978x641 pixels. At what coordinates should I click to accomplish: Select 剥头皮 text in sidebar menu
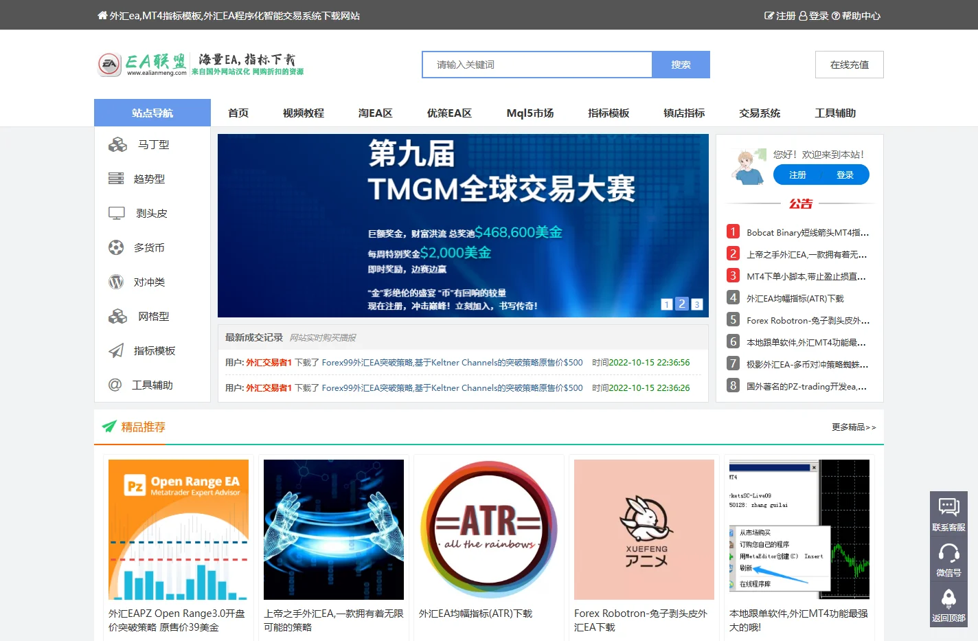152,213
